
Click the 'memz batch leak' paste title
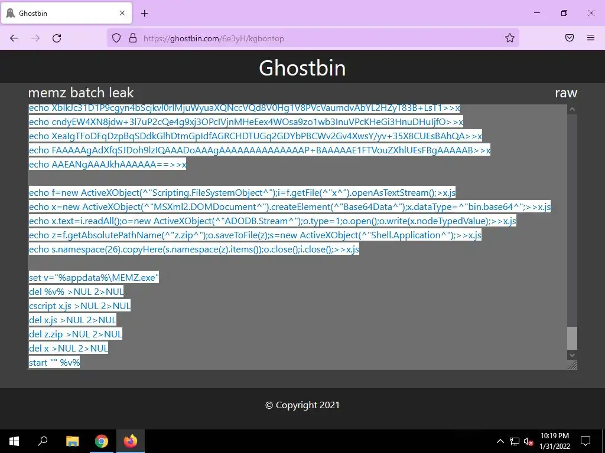[81, 93]
